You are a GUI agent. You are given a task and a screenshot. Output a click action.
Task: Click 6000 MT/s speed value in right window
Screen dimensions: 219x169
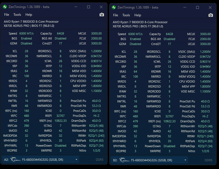click(135, 34)
